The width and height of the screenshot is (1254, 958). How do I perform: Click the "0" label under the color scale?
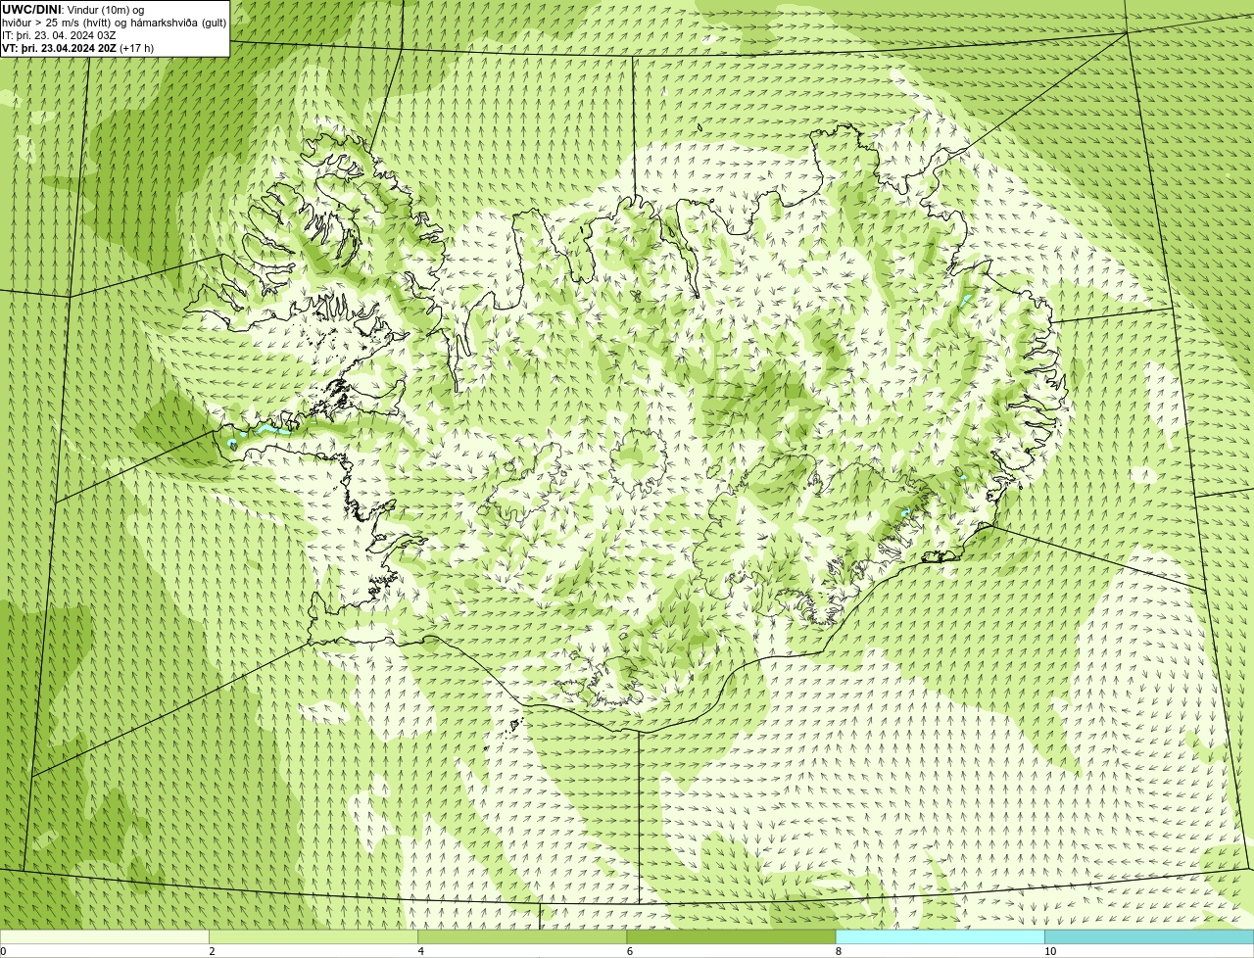click(4, 951)
